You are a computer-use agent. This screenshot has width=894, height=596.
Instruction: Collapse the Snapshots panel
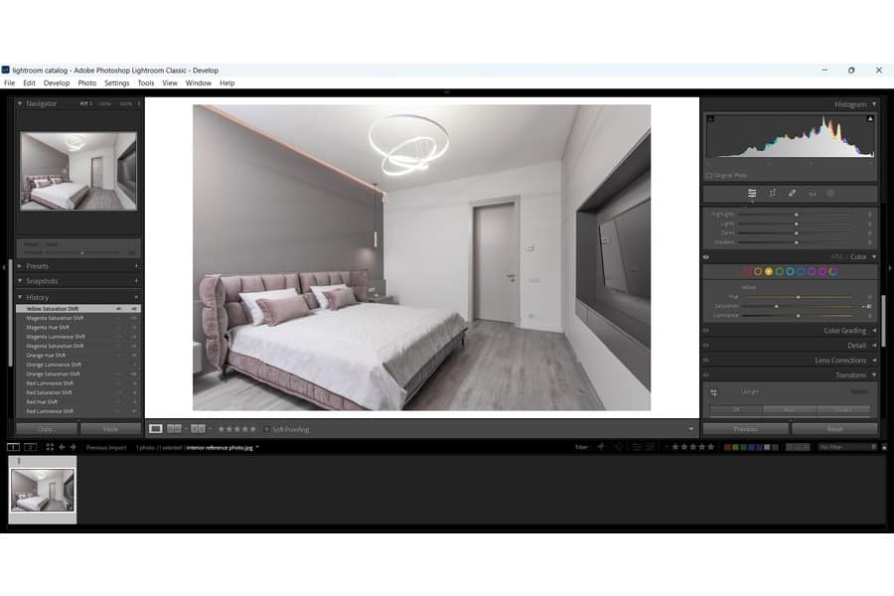[20, 280]
